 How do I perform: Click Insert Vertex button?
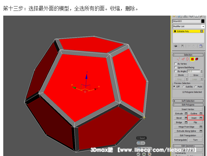pyautogui.click(x=188, y=109)
